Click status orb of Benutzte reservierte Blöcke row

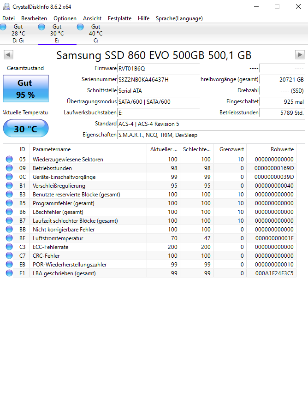pos(9,194)
